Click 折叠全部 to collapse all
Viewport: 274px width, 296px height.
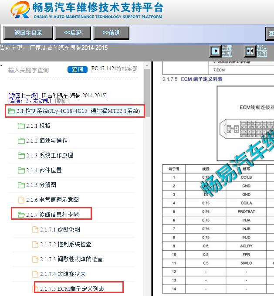coord(127,68)
